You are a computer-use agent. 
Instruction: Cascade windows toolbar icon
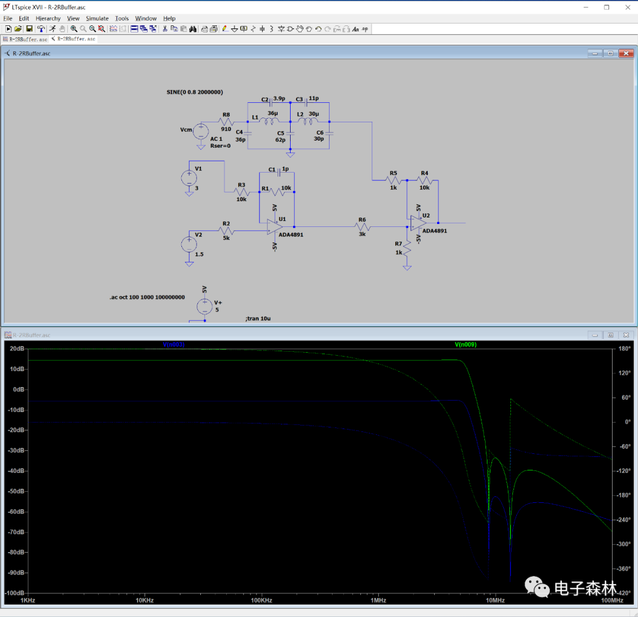(144, 29)
